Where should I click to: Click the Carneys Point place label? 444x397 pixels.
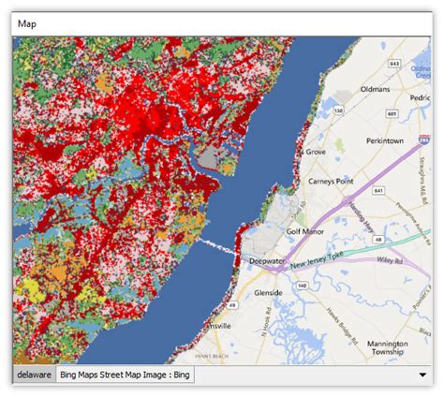331,182
